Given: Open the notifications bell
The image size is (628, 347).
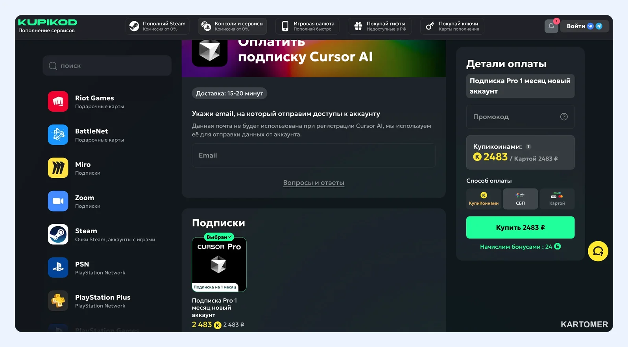Looking at the screenshot, I should click(551, 26).
